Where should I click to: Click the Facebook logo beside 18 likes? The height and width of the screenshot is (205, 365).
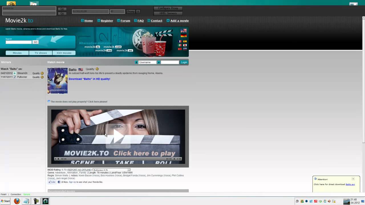(x=59, y=182)
